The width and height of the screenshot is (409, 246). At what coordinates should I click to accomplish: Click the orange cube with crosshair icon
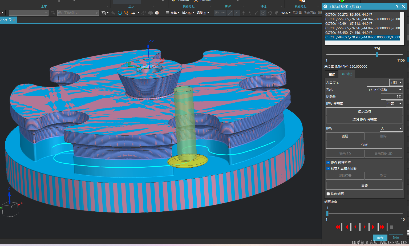(x=126, y=13)
